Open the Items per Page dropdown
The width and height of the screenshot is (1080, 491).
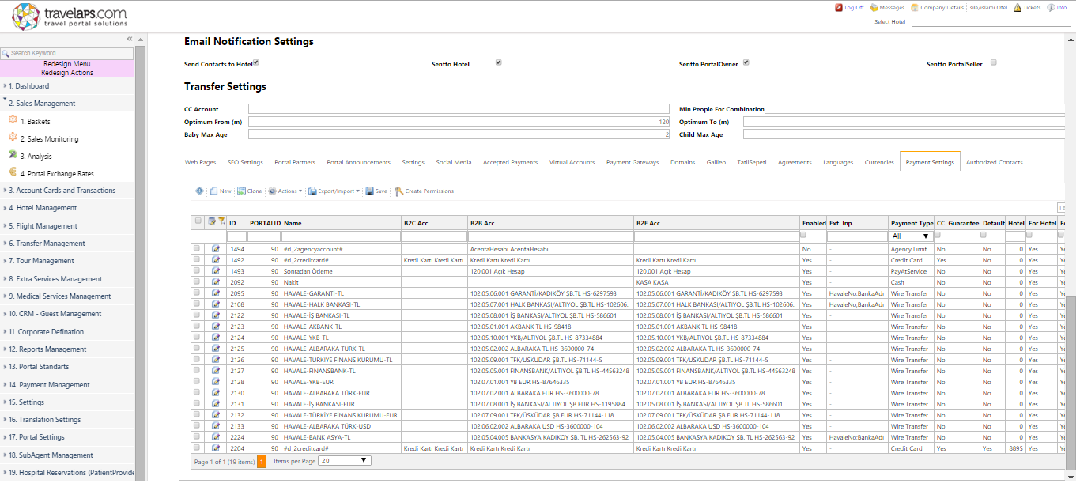coord(345,460)
